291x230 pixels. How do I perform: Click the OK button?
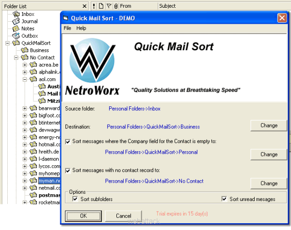[x=83, y=216]
